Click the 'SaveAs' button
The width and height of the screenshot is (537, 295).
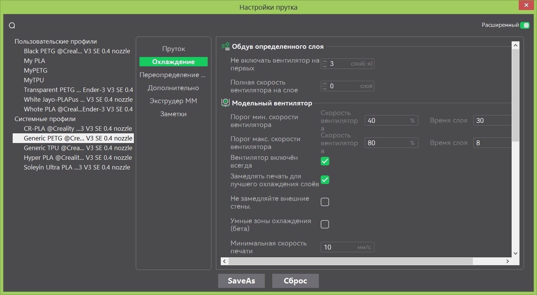tap(241, 281)
